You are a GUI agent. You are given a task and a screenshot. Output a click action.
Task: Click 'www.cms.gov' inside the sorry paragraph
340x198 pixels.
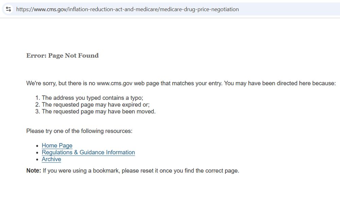pos(115,83)
